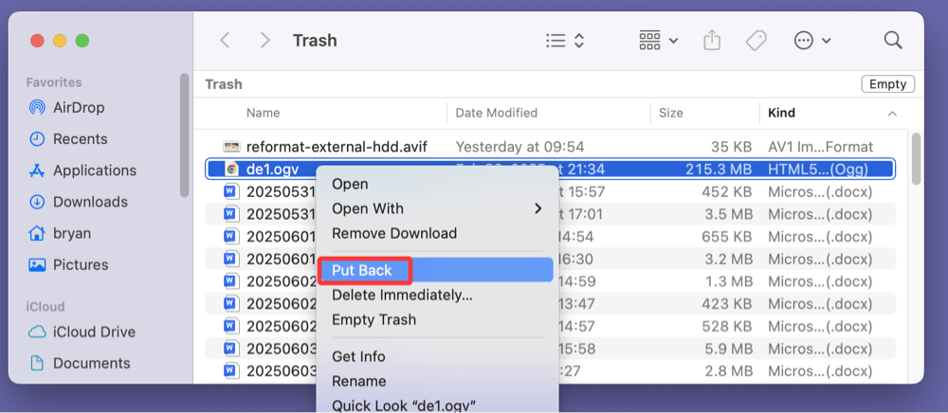Click the AirDrop sidebar icon
The height and width of the screenshot is (413, 948).
coord(37,107)
